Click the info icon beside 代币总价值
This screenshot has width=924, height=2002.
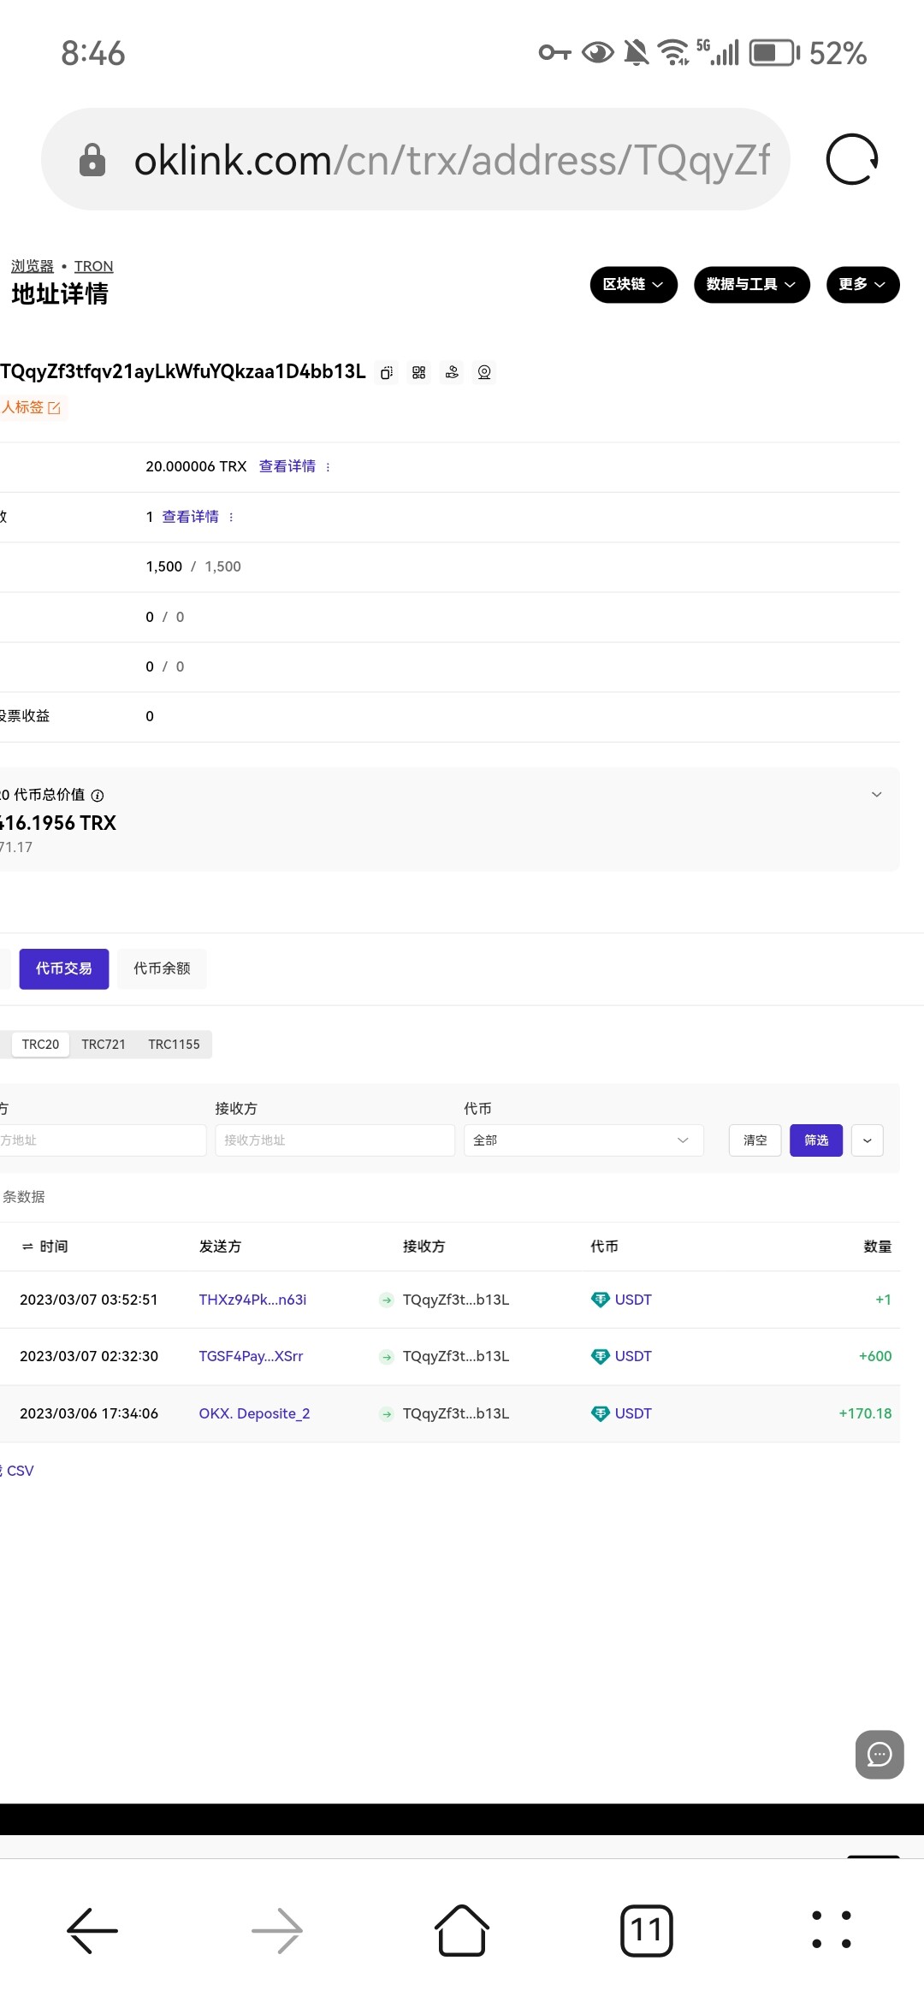tap(98, 796)
